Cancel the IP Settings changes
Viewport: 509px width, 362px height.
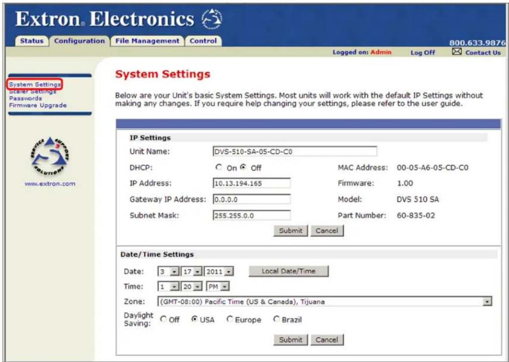click(x=327, y=231)
